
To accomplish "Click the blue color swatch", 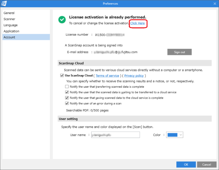I will [172, 135].
